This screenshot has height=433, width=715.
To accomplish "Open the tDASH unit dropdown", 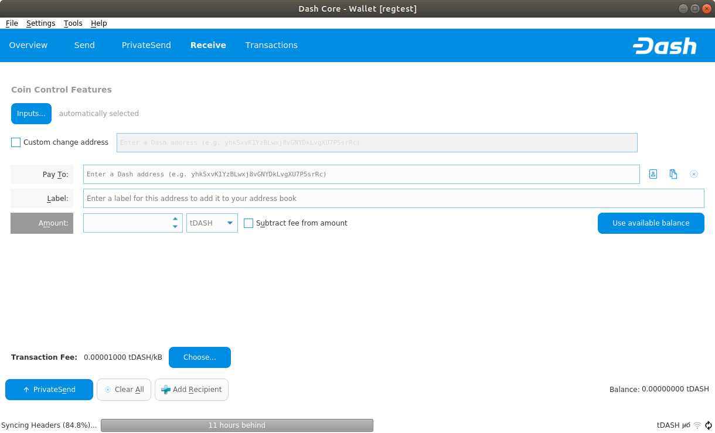I will (x=212, y=223).
